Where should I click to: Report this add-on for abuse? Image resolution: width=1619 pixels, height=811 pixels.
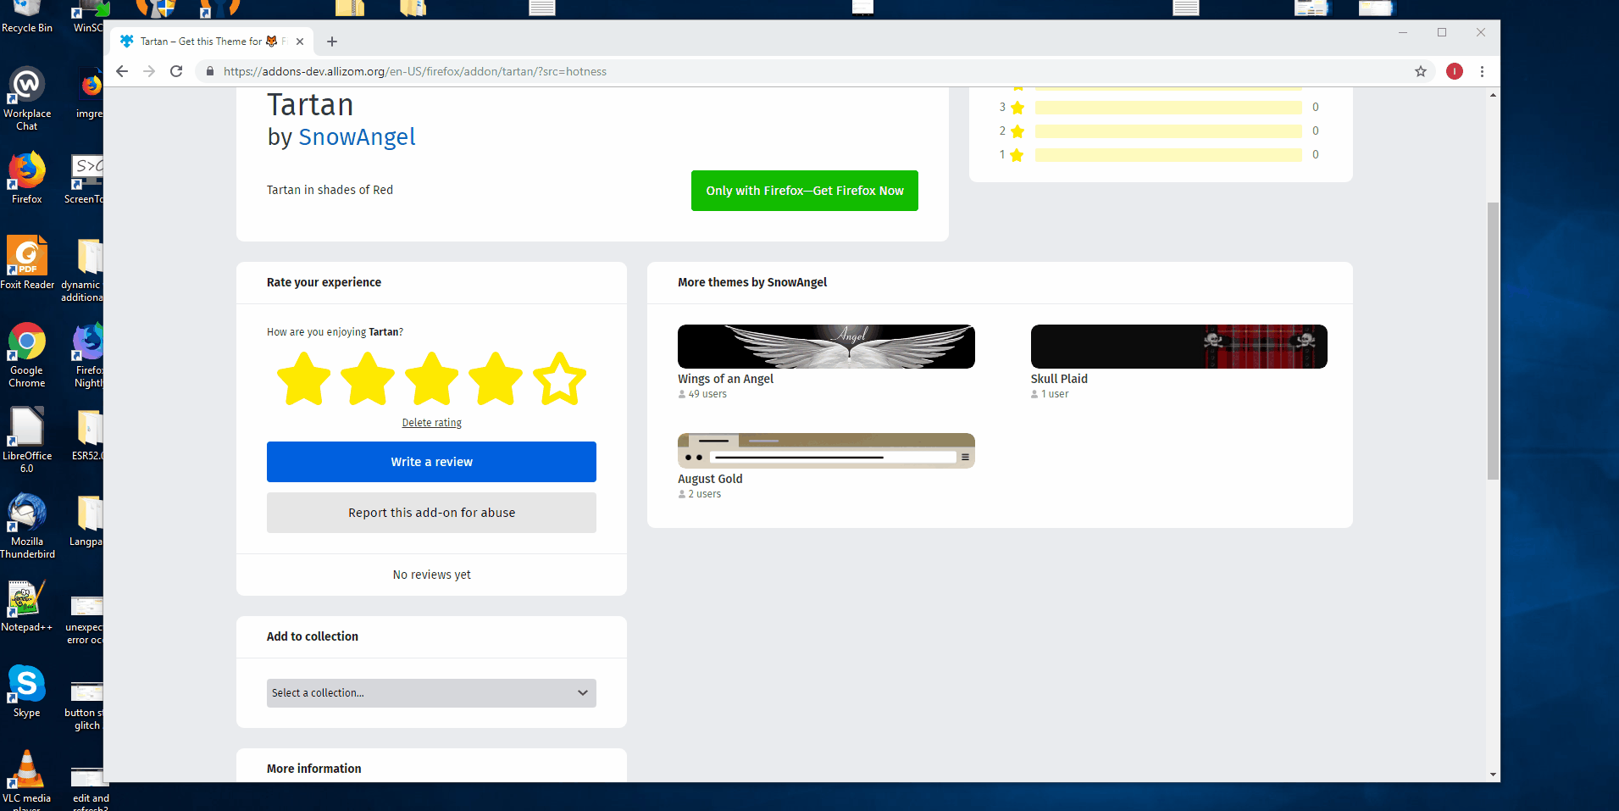431,513
